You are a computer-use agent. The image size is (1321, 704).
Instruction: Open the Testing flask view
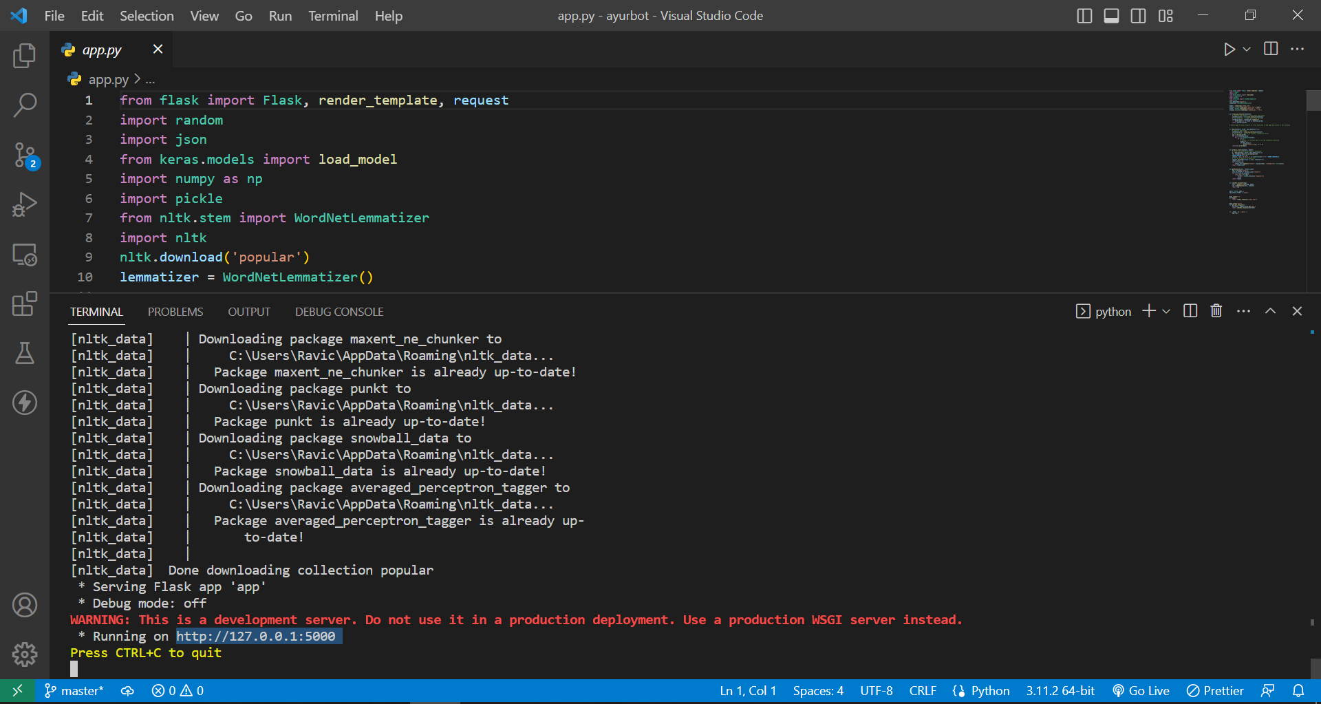pyautogui.click(x=25, y=353)
